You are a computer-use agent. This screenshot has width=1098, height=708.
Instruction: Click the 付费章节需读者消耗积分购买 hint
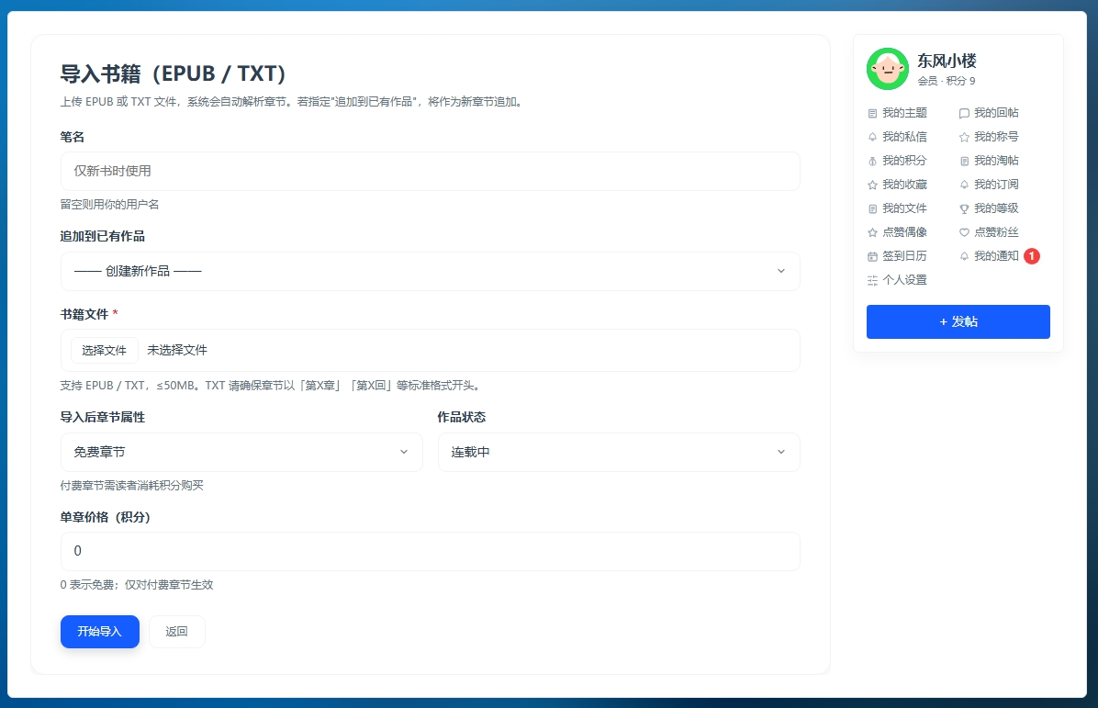(x=131, y=485)
